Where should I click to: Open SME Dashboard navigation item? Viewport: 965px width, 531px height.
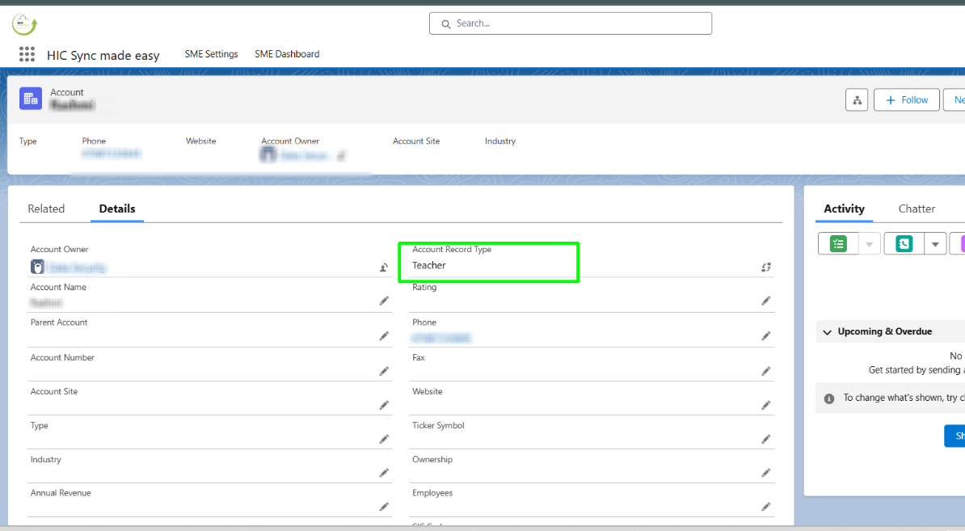pos(287,54)
